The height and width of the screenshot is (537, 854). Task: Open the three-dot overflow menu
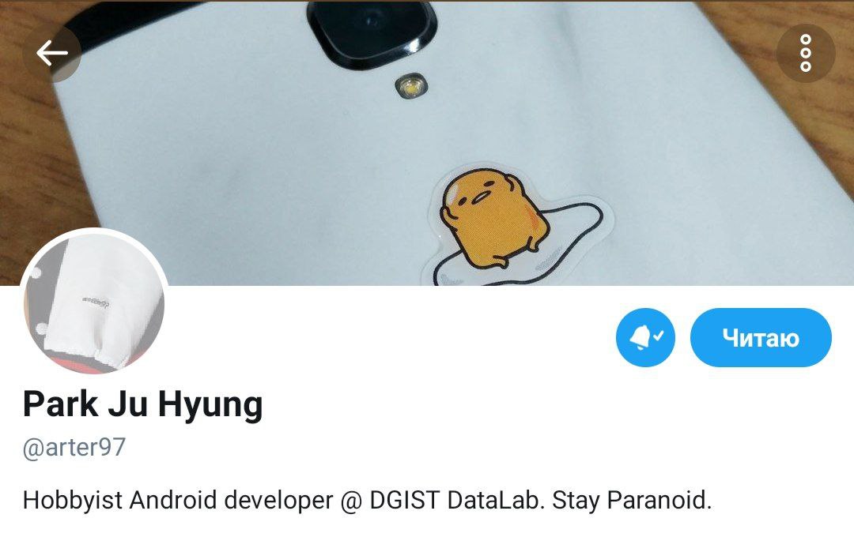tap(806, 53)
